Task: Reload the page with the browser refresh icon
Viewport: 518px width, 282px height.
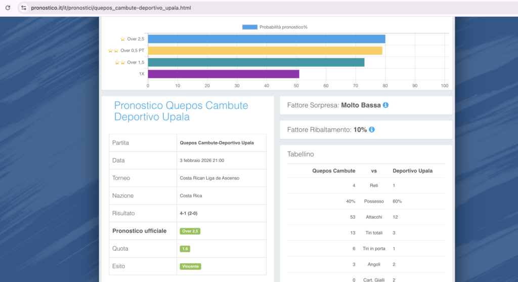Action: (x=8, y=8)
